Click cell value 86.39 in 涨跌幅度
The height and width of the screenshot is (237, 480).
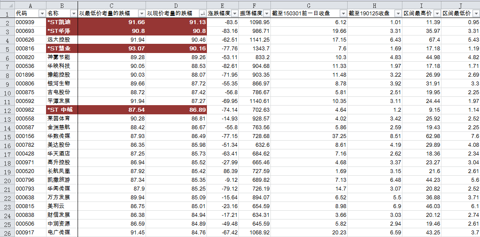pos(223,171)
